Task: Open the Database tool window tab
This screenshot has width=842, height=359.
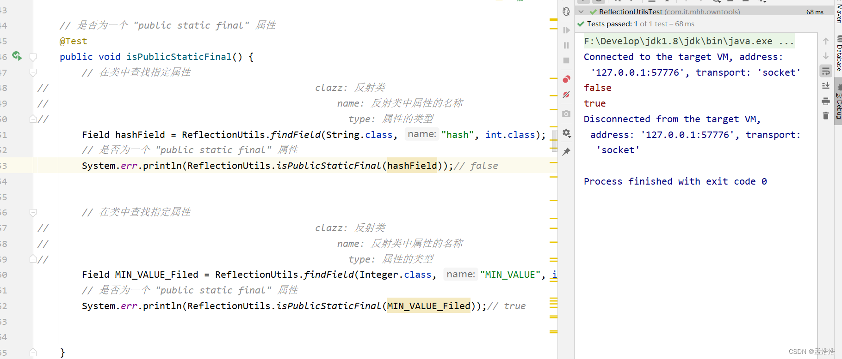Action: pyautogui.click(x=838, y=54)
